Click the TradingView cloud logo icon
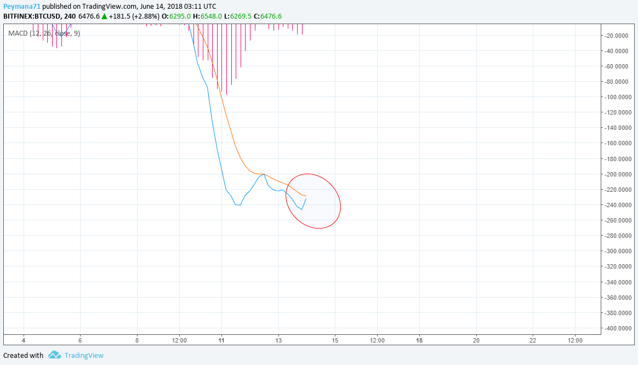 click(54, 355)
